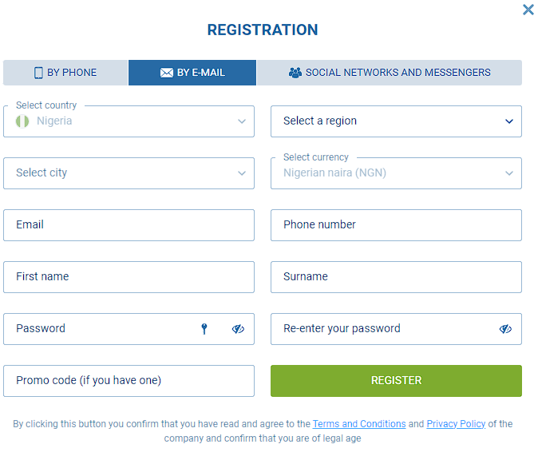Open Social Networks and Messengers tab
This screenshot has height=456, width=538.
pyautogui.click(x=390, y=73)
